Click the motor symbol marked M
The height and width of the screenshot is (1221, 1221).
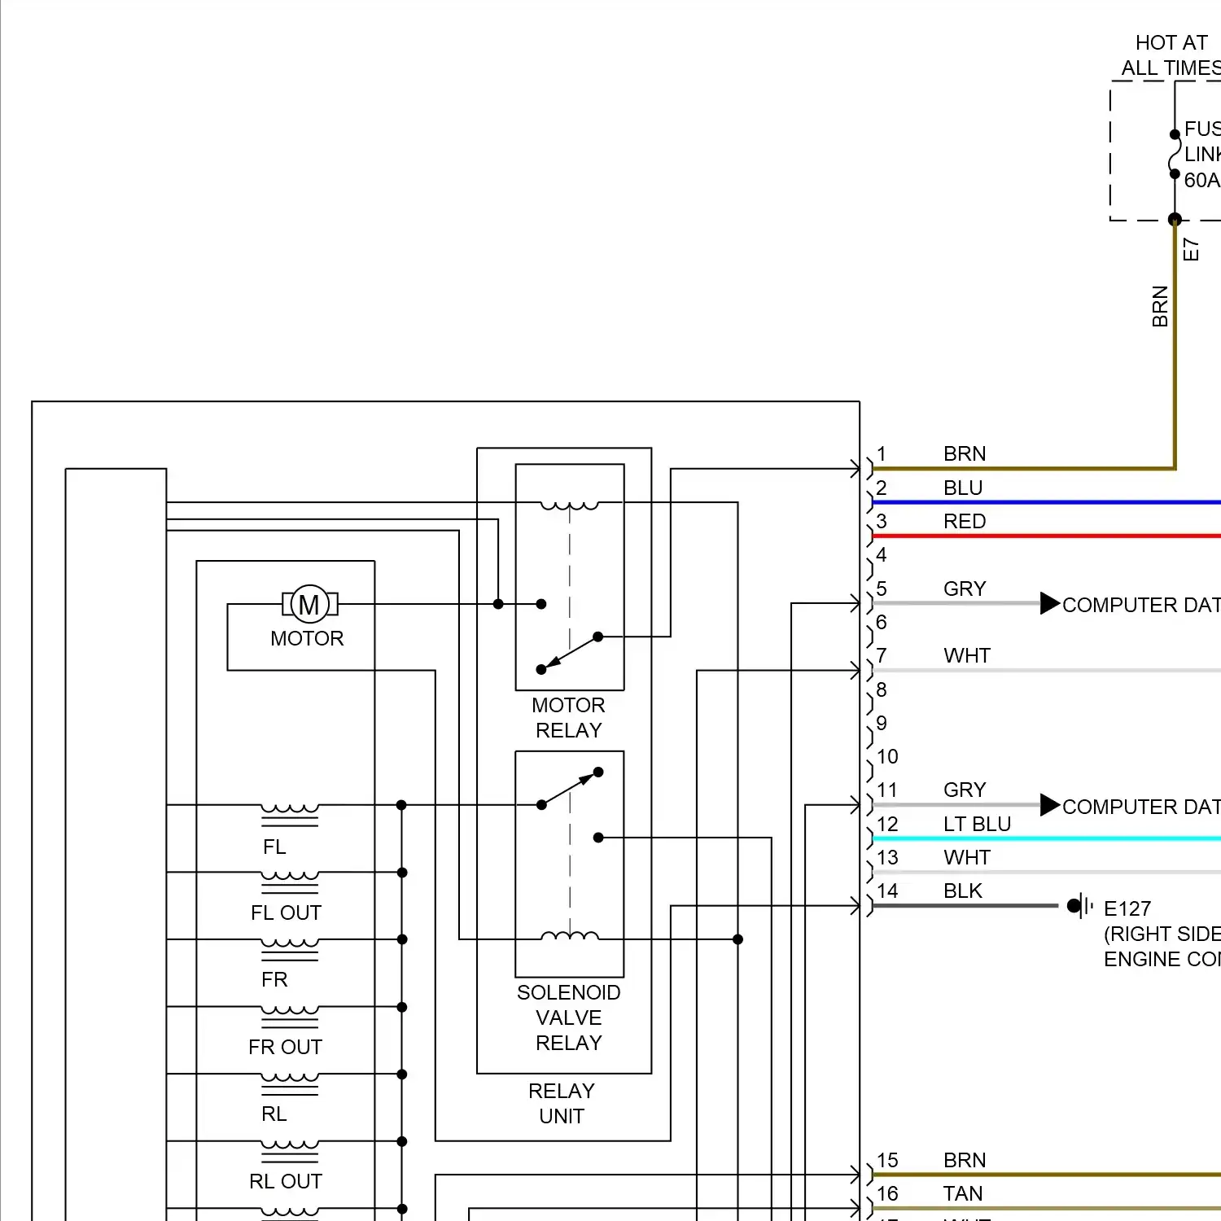click(309, 604)
